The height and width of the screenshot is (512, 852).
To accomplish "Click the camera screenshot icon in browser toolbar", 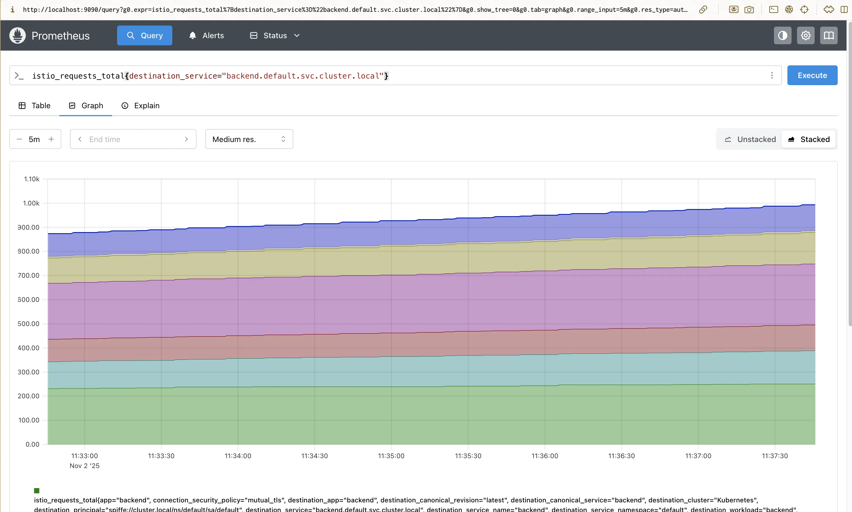I will (749, 10).
